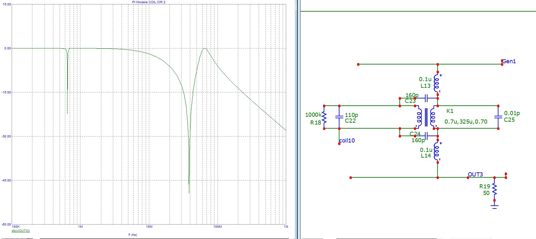Click the OUT3 node label
The image size is (536, 239).
click(x=475, y=175)
